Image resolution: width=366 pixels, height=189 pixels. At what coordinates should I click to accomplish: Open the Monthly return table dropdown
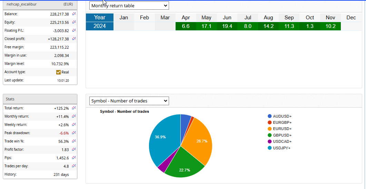pos(129,6)
